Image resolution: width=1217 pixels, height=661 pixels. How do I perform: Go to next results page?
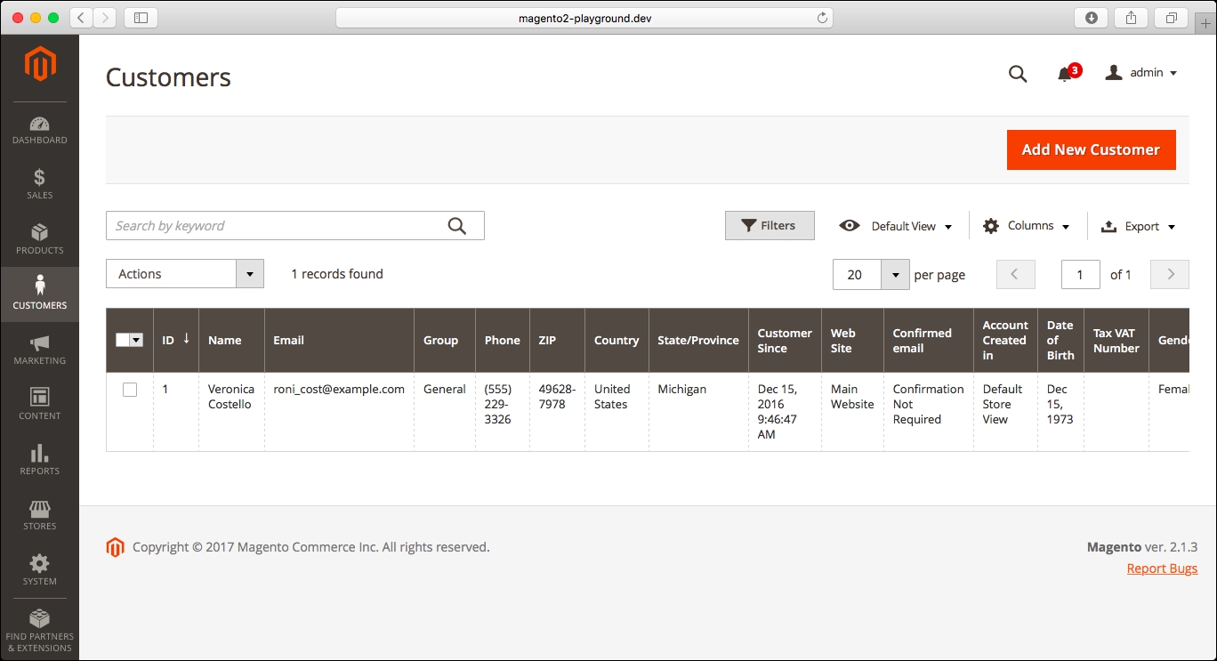tap(1170, 275)
